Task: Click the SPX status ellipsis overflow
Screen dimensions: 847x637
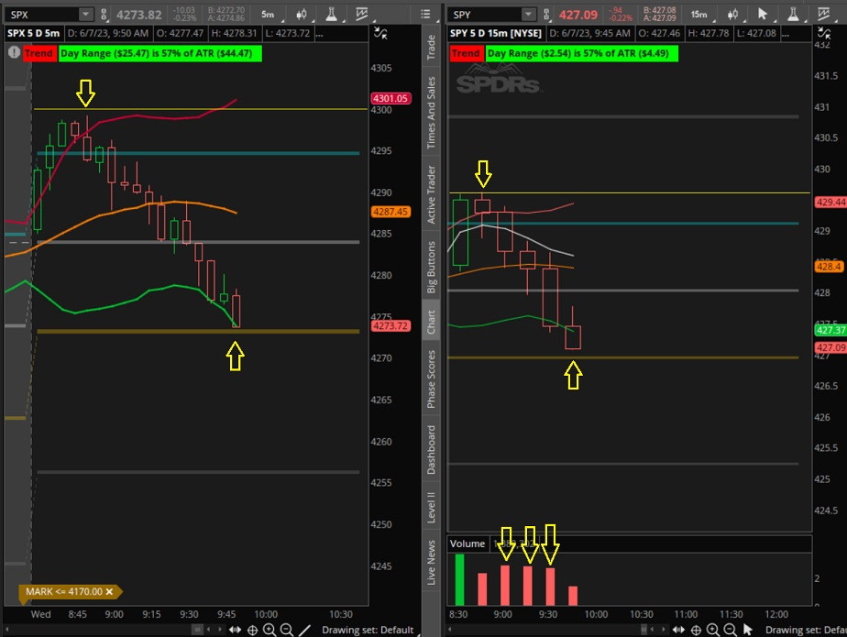Action: tap(319, 34)
